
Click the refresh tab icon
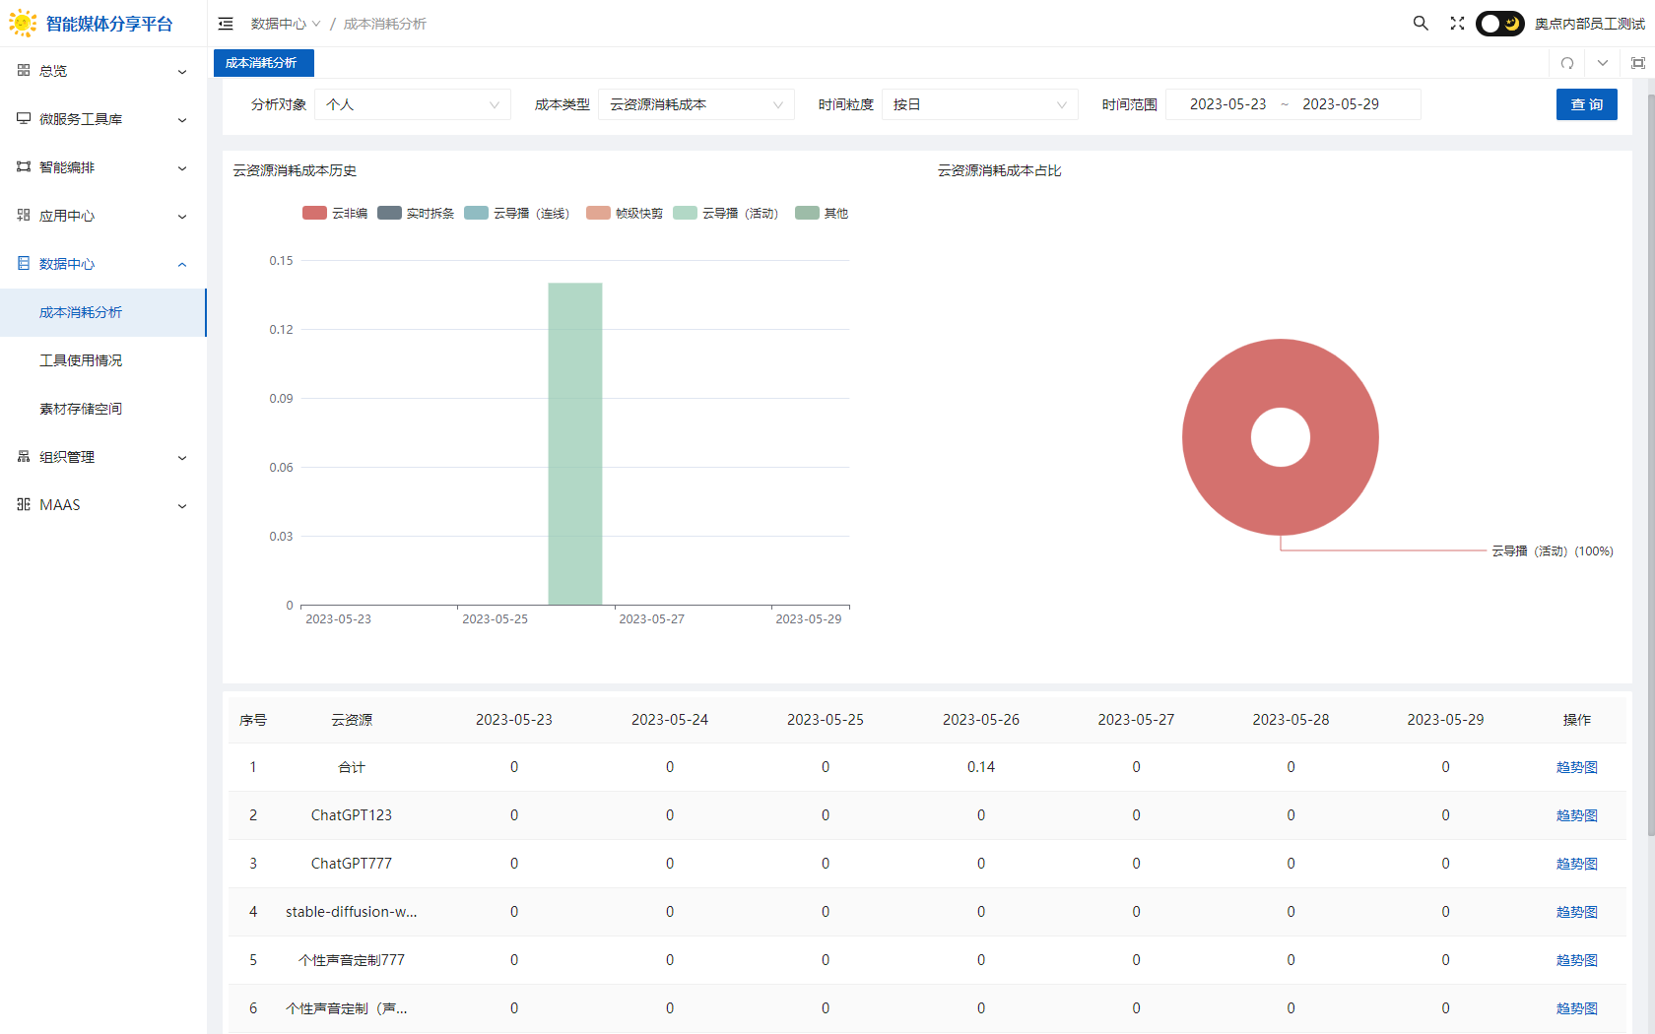(1567, 63)
